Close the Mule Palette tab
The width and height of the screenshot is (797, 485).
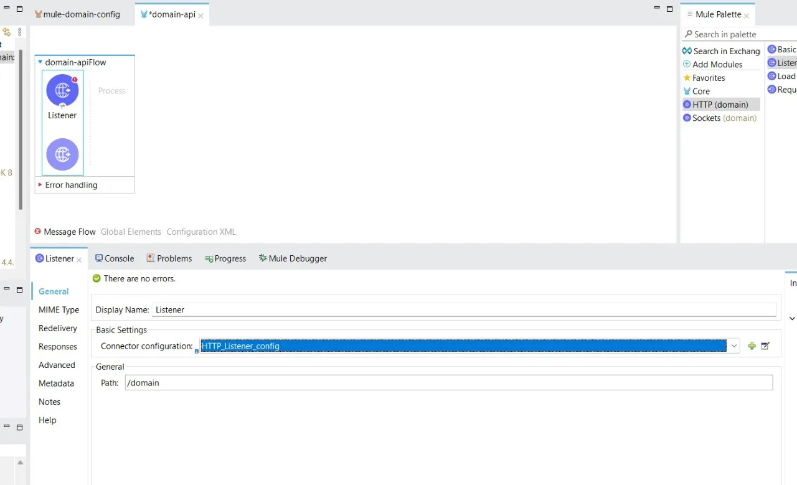click(x=747, y=16)
